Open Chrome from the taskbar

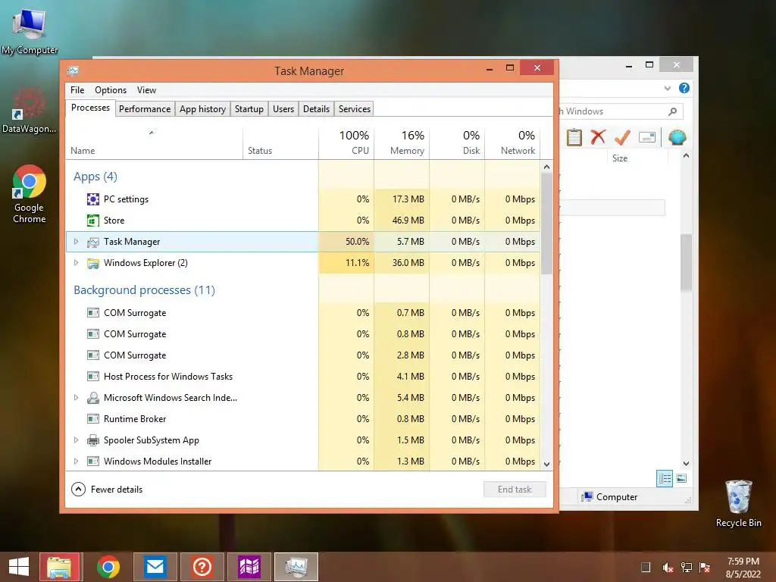point(108,567)
